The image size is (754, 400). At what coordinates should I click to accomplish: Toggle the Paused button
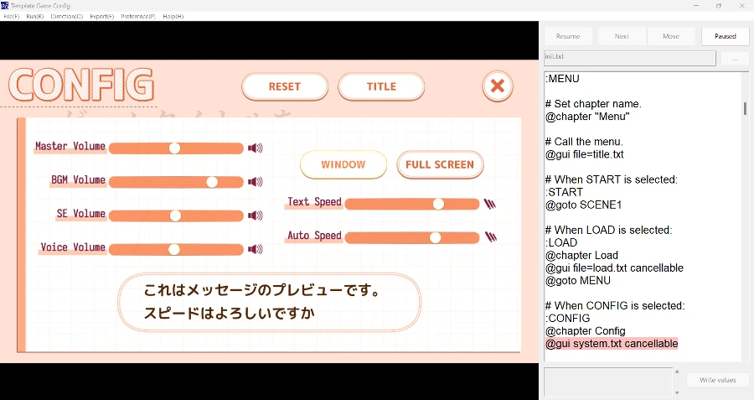725,36
